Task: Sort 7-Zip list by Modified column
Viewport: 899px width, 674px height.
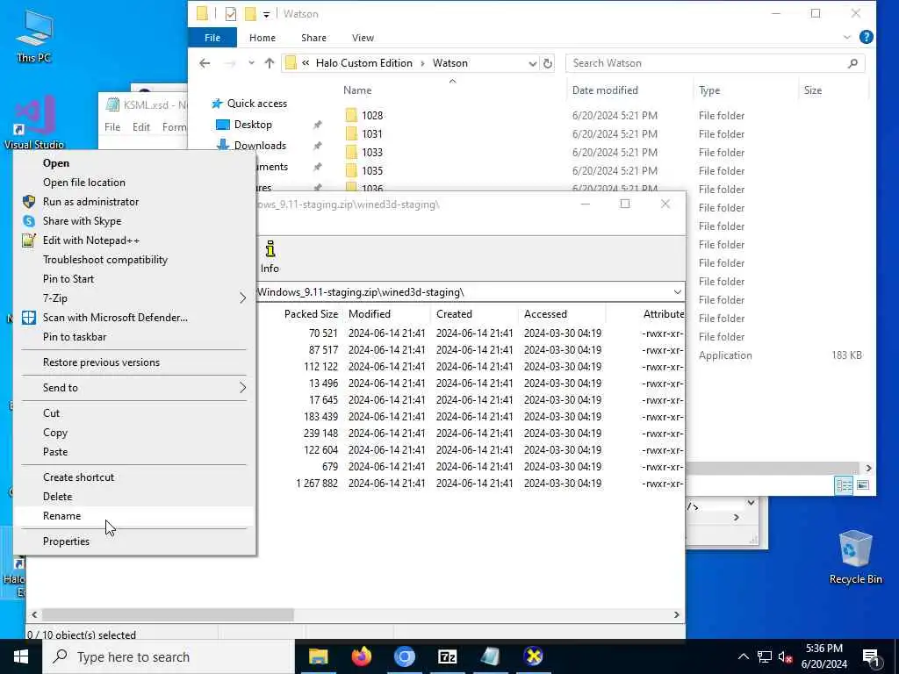Action: (x=370, y=314)
